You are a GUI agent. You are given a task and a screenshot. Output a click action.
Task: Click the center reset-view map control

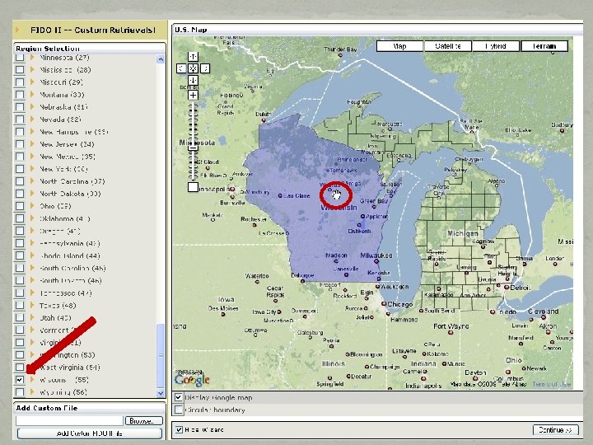(193, 68)
